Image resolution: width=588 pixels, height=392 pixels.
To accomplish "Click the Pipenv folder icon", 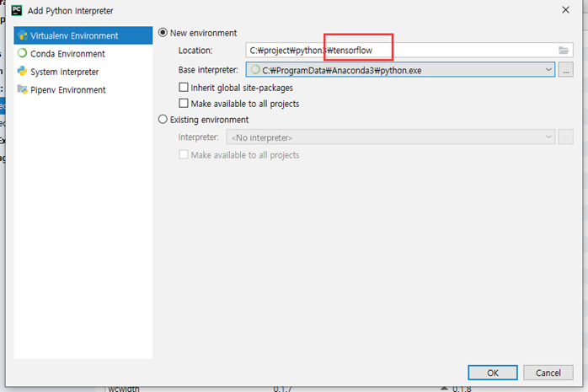I will click(x=23, y=89).
